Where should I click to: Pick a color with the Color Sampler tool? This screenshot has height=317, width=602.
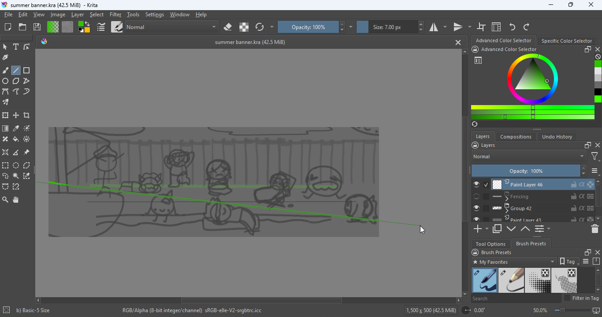click(16, 128)
